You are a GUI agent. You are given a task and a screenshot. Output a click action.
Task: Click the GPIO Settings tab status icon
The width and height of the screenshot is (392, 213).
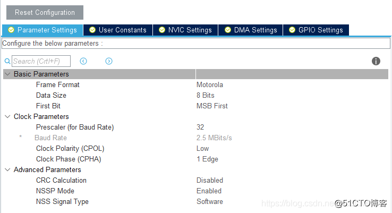[x=292, y=30]
